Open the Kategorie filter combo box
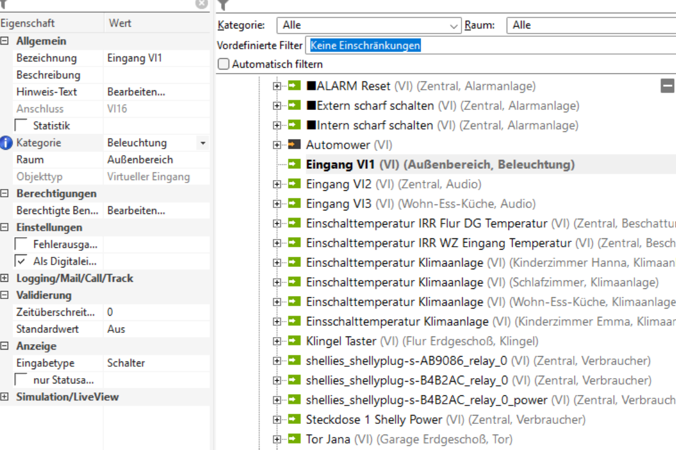The image size is (676, 450). pos(369,25)
